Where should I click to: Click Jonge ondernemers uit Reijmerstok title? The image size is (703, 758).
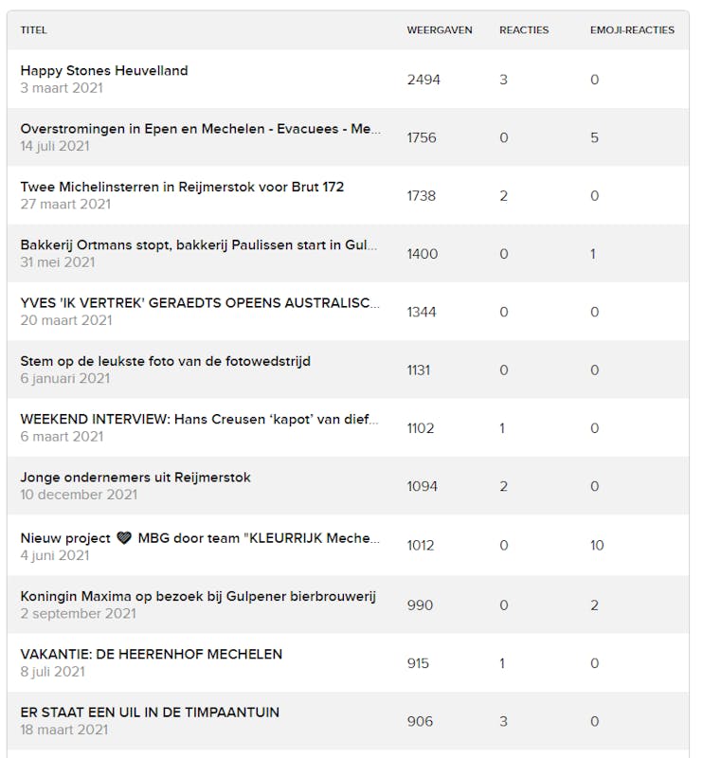[135, 478]
